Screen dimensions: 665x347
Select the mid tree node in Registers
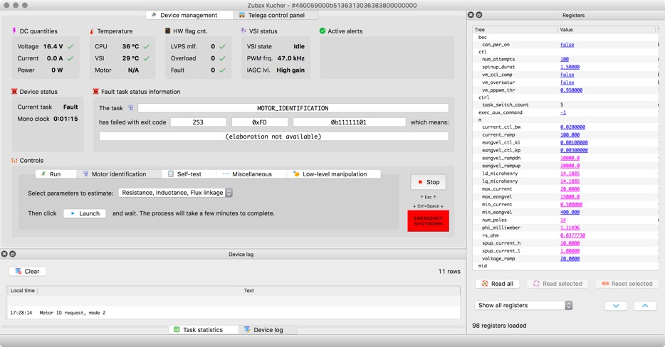(482, 266)
